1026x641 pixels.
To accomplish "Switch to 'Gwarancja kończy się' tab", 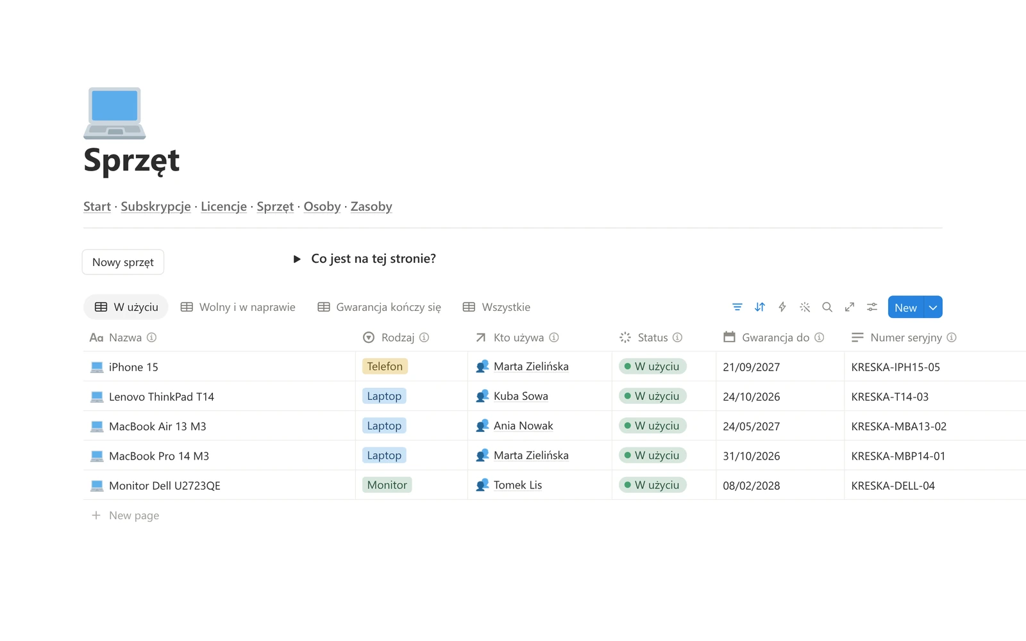I will tap(379, 307).
